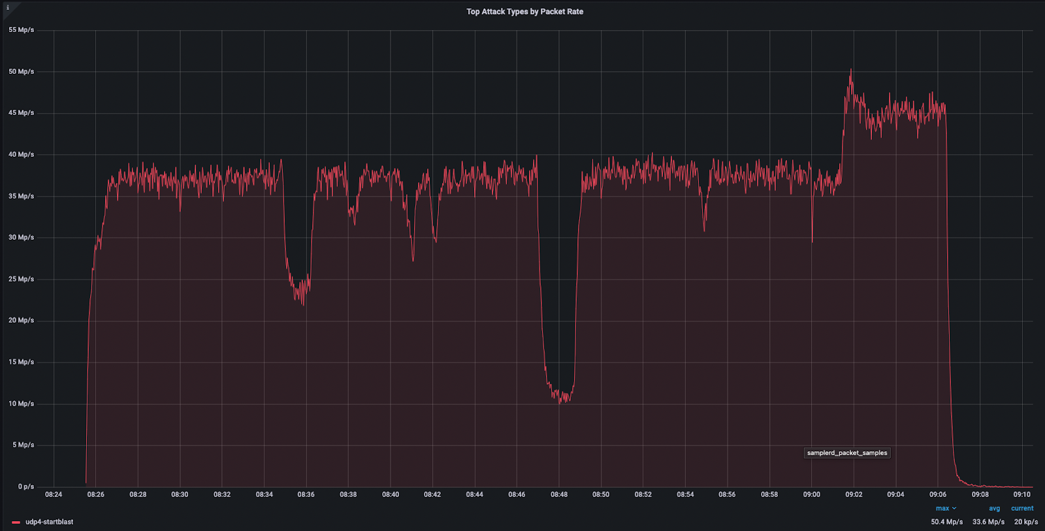The width and height of the screenshot is (1045, 531).
Task: Open the Top Attack Types panel title menu
Action: pyautogui.click(x=524, y=12)
